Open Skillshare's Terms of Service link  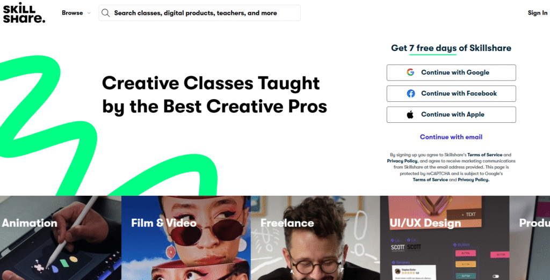coord(485,154)
